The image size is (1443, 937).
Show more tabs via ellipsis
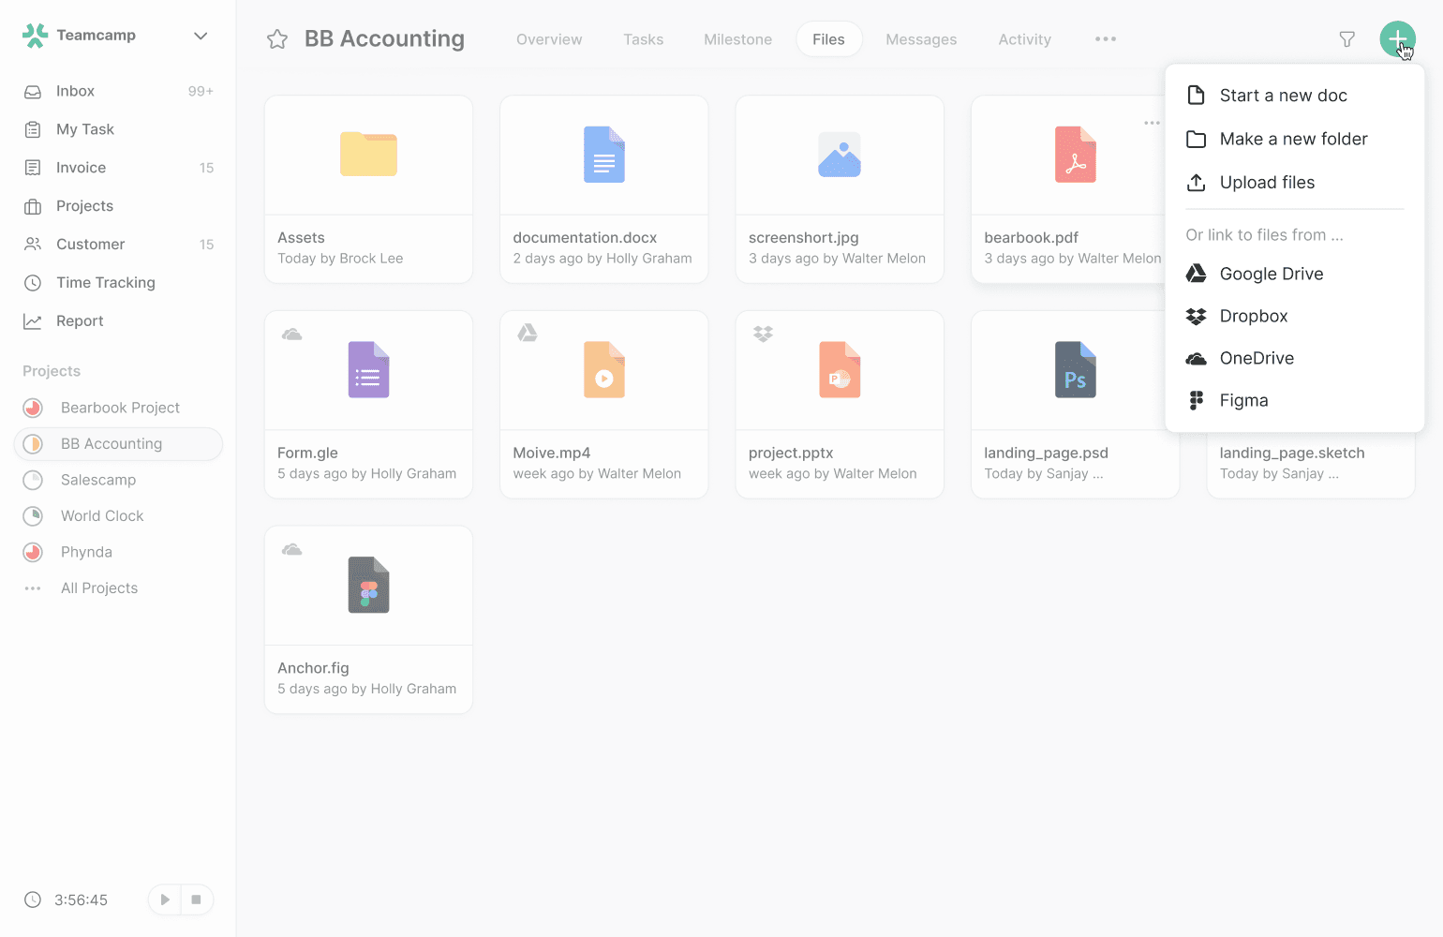[1105, 39]
